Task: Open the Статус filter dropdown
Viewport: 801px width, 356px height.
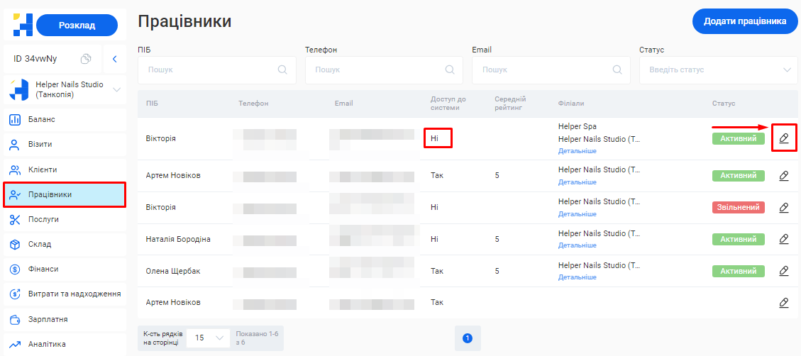Action: coord(718,70)
